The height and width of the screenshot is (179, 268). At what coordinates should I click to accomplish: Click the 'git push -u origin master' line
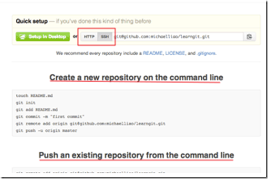click(46, 130)
